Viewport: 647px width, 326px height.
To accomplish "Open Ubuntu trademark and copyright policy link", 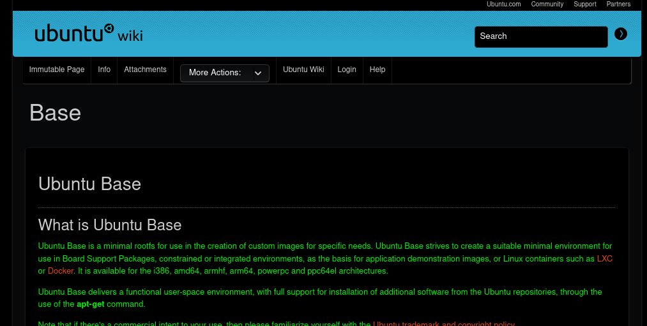I will 444,324.
